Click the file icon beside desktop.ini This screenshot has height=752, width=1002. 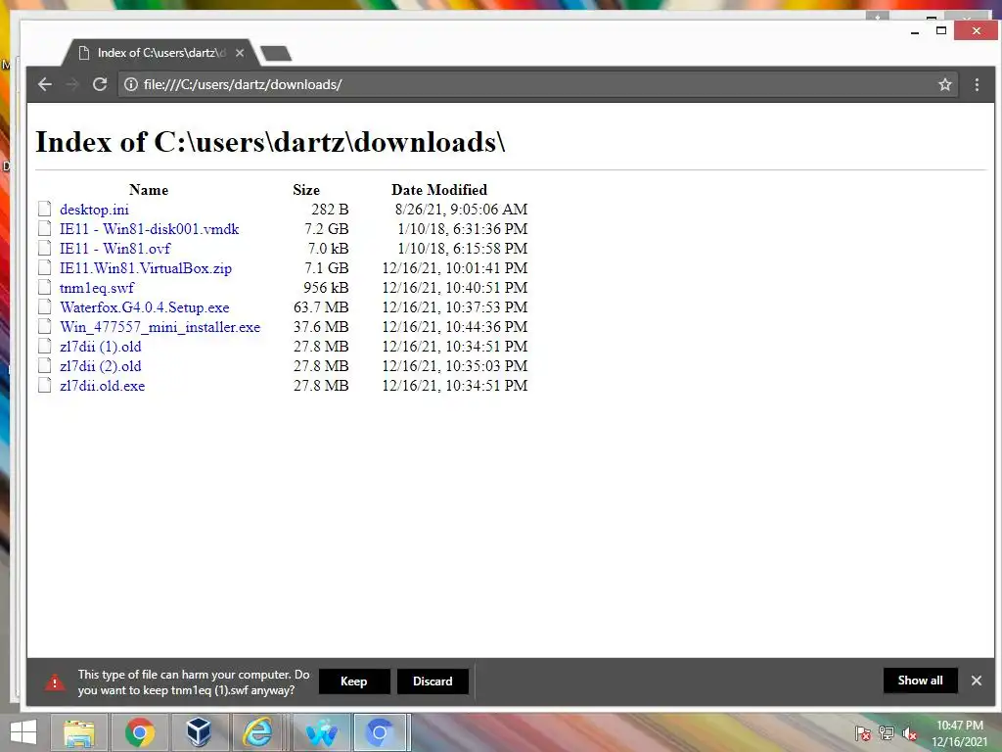[44, 209]
